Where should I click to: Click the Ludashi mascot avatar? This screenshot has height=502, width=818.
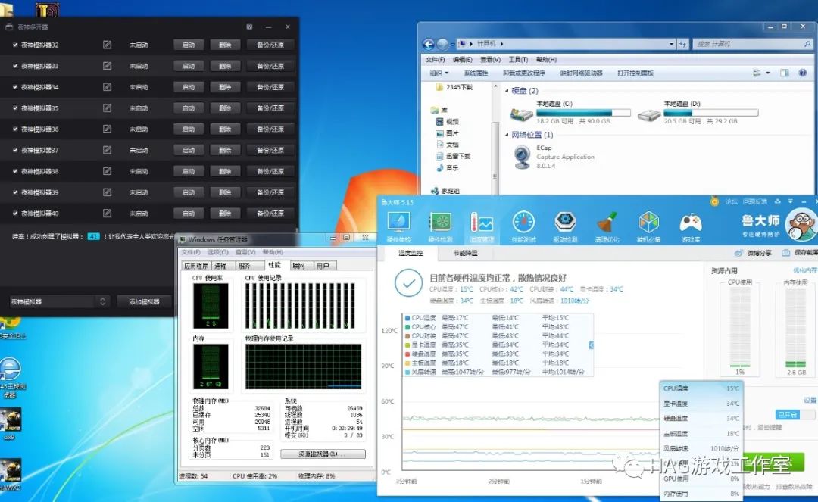point(802,225)
